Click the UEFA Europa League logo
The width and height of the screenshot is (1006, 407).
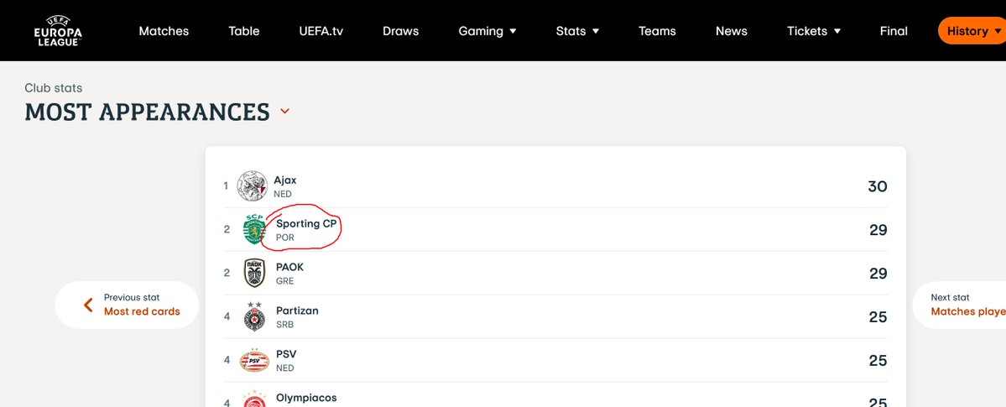(x=58, y=30)
